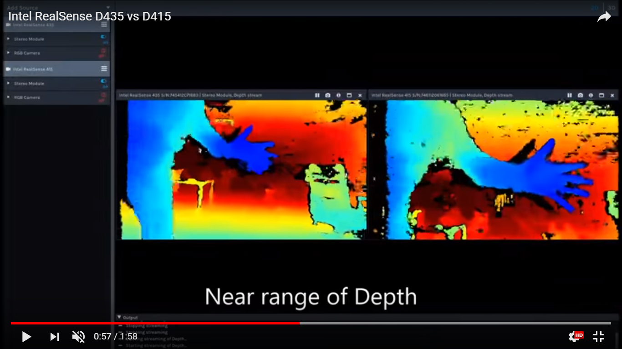The height and width of the screenshot is (349, 622).
Task: Take a snapshot of the D415 depth stream
Action: click(x=580, y=95)
